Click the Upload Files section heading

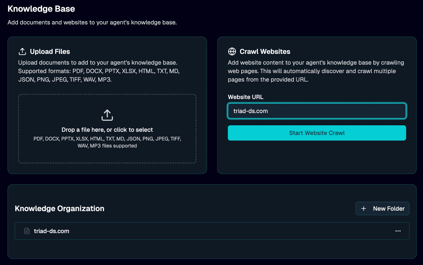tap(50, 51)
